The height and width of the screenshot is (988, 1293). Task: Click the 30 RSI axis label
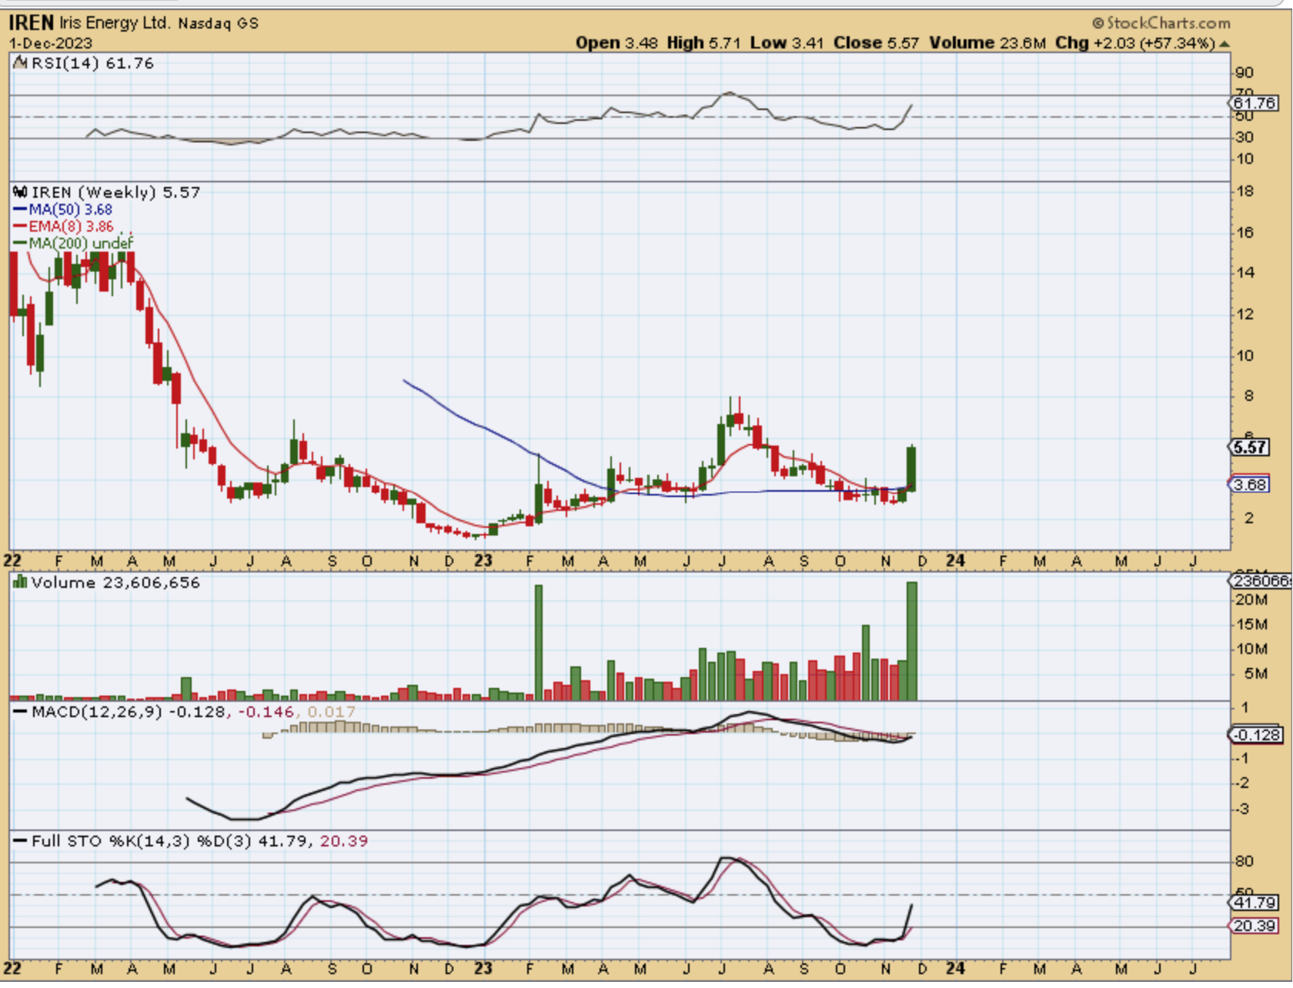pyautogui.click(x=1245, y=137)
